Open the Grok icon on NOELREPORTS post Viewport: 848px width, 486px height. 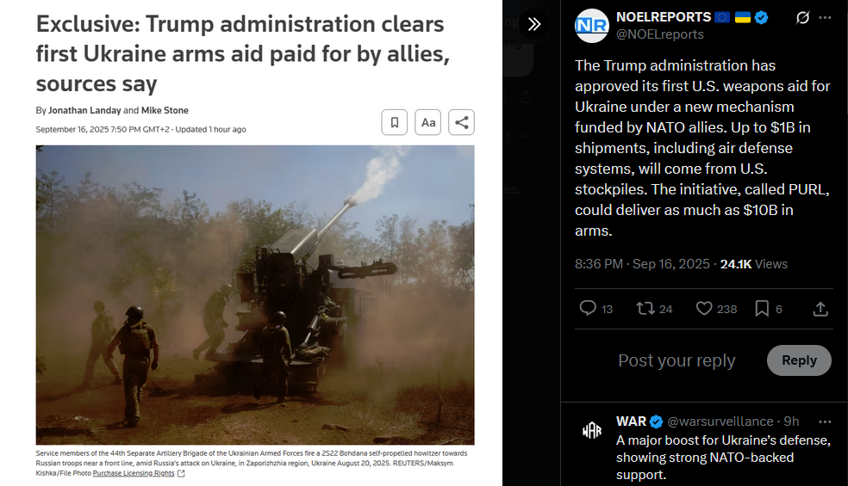(802, 18)
